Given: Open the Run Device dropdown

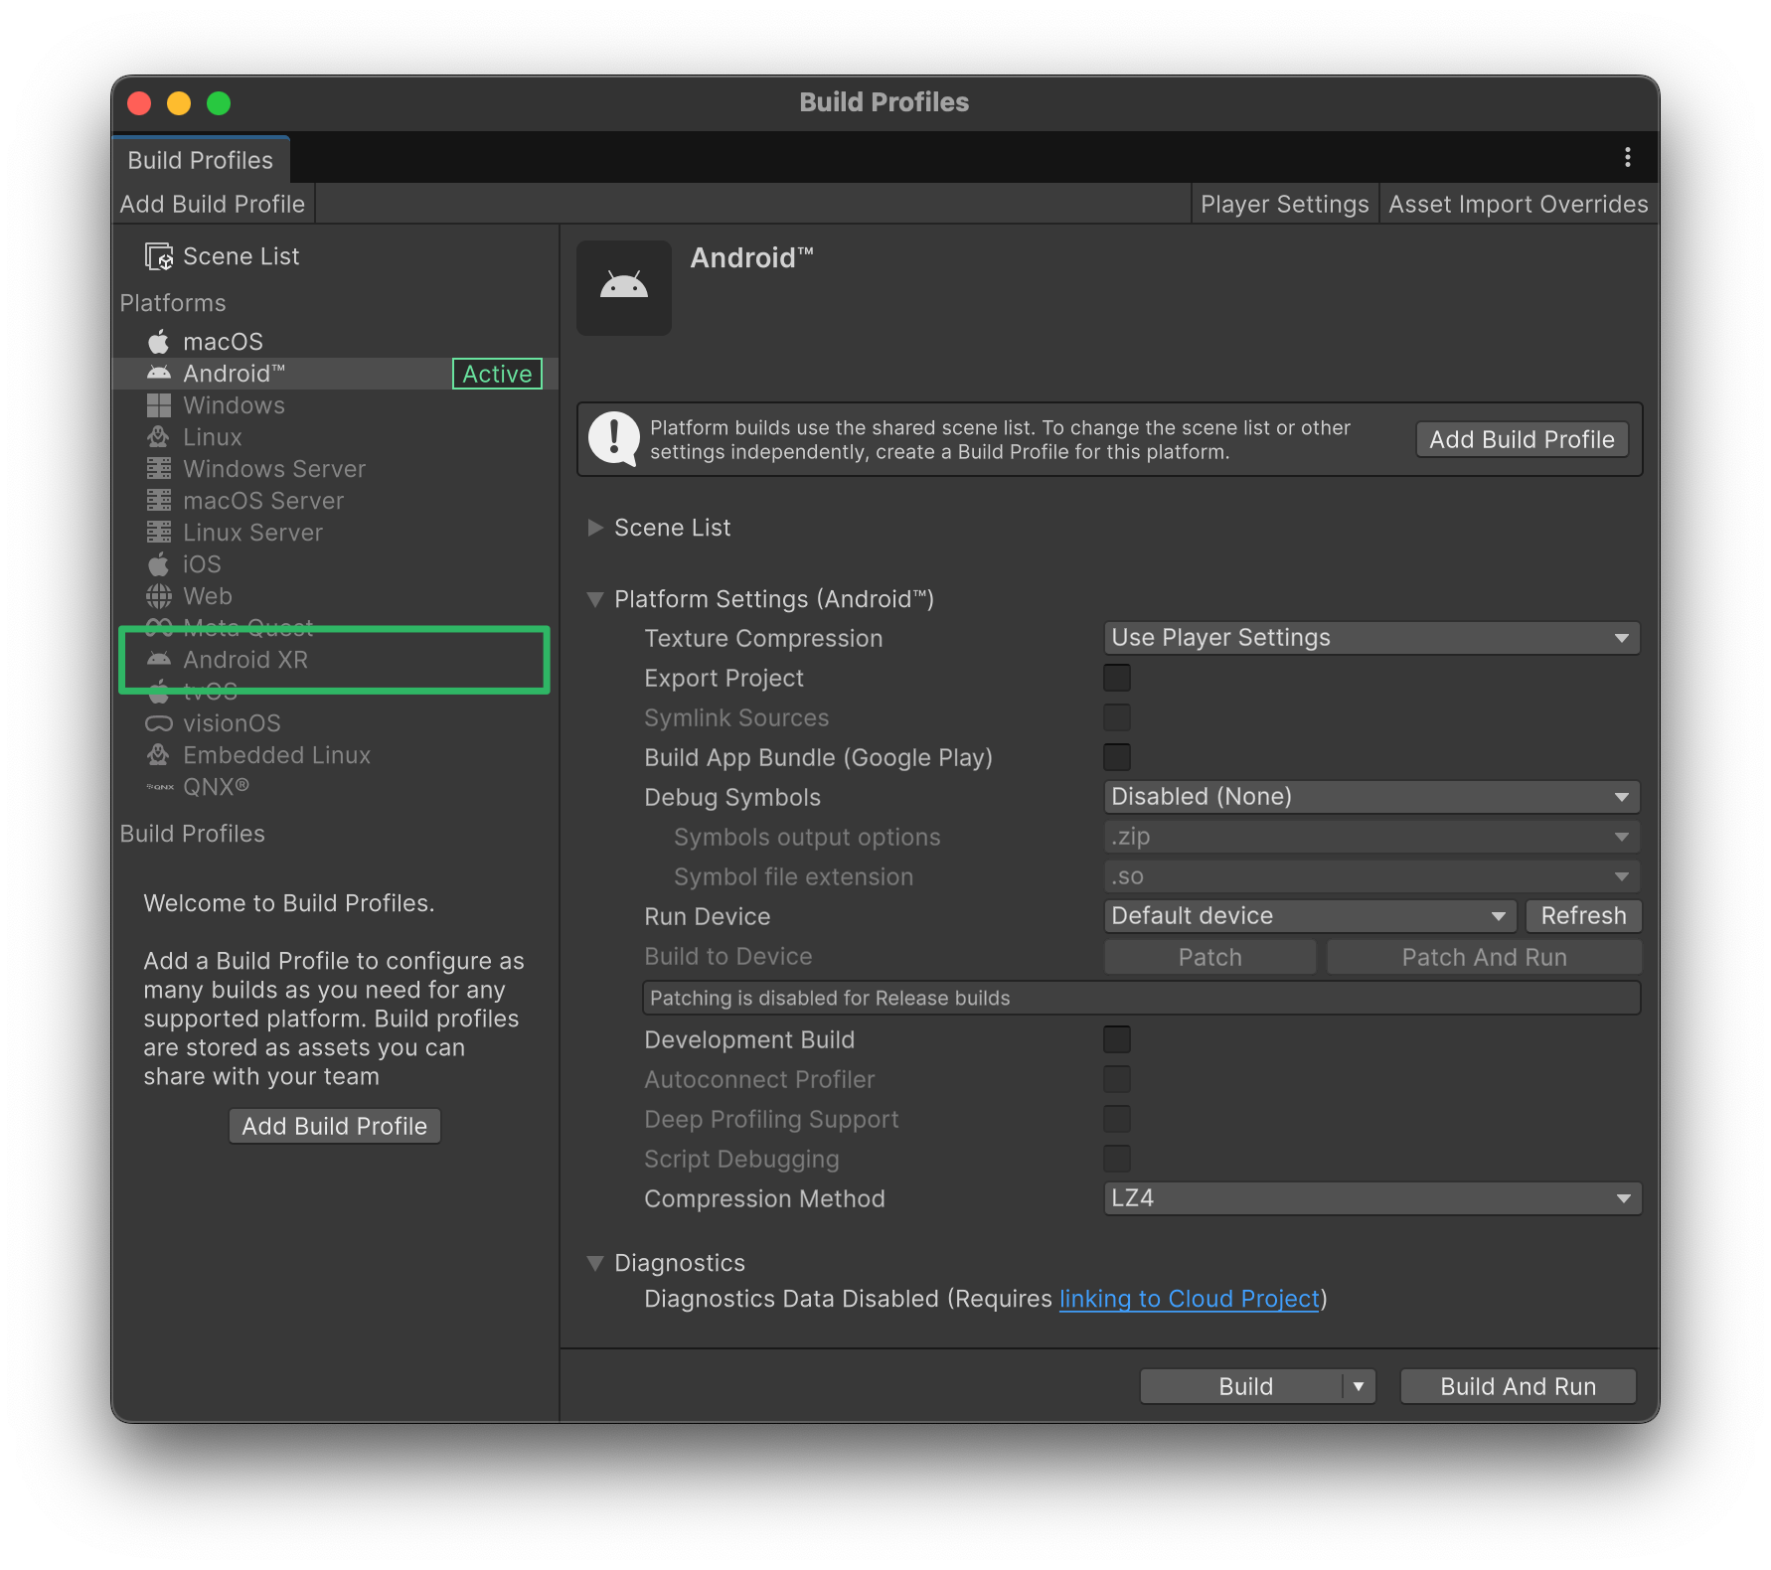Looking at the screenshot, I should 1310,916.
